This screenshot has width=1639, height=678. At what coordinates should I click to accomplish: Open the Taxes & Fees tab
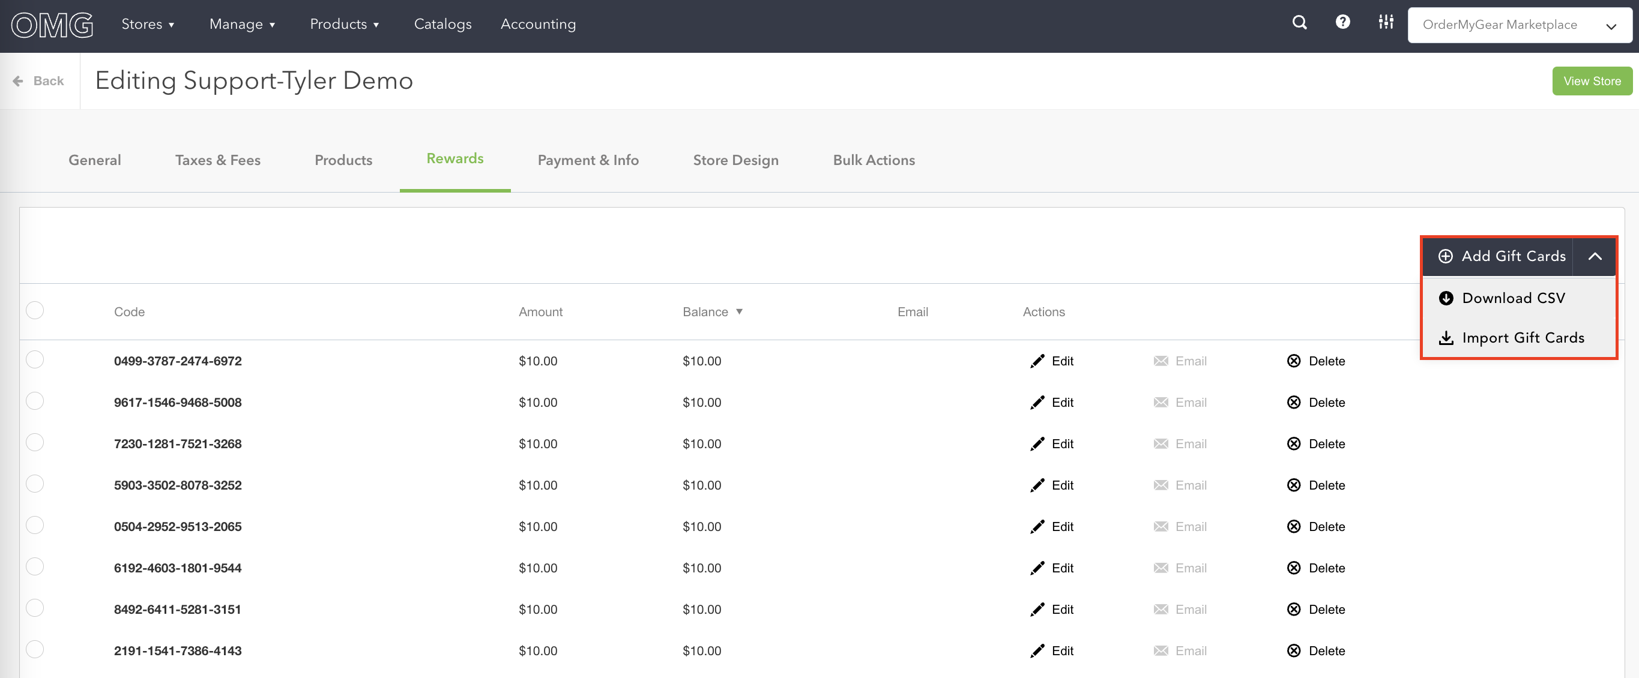[217, 160]
